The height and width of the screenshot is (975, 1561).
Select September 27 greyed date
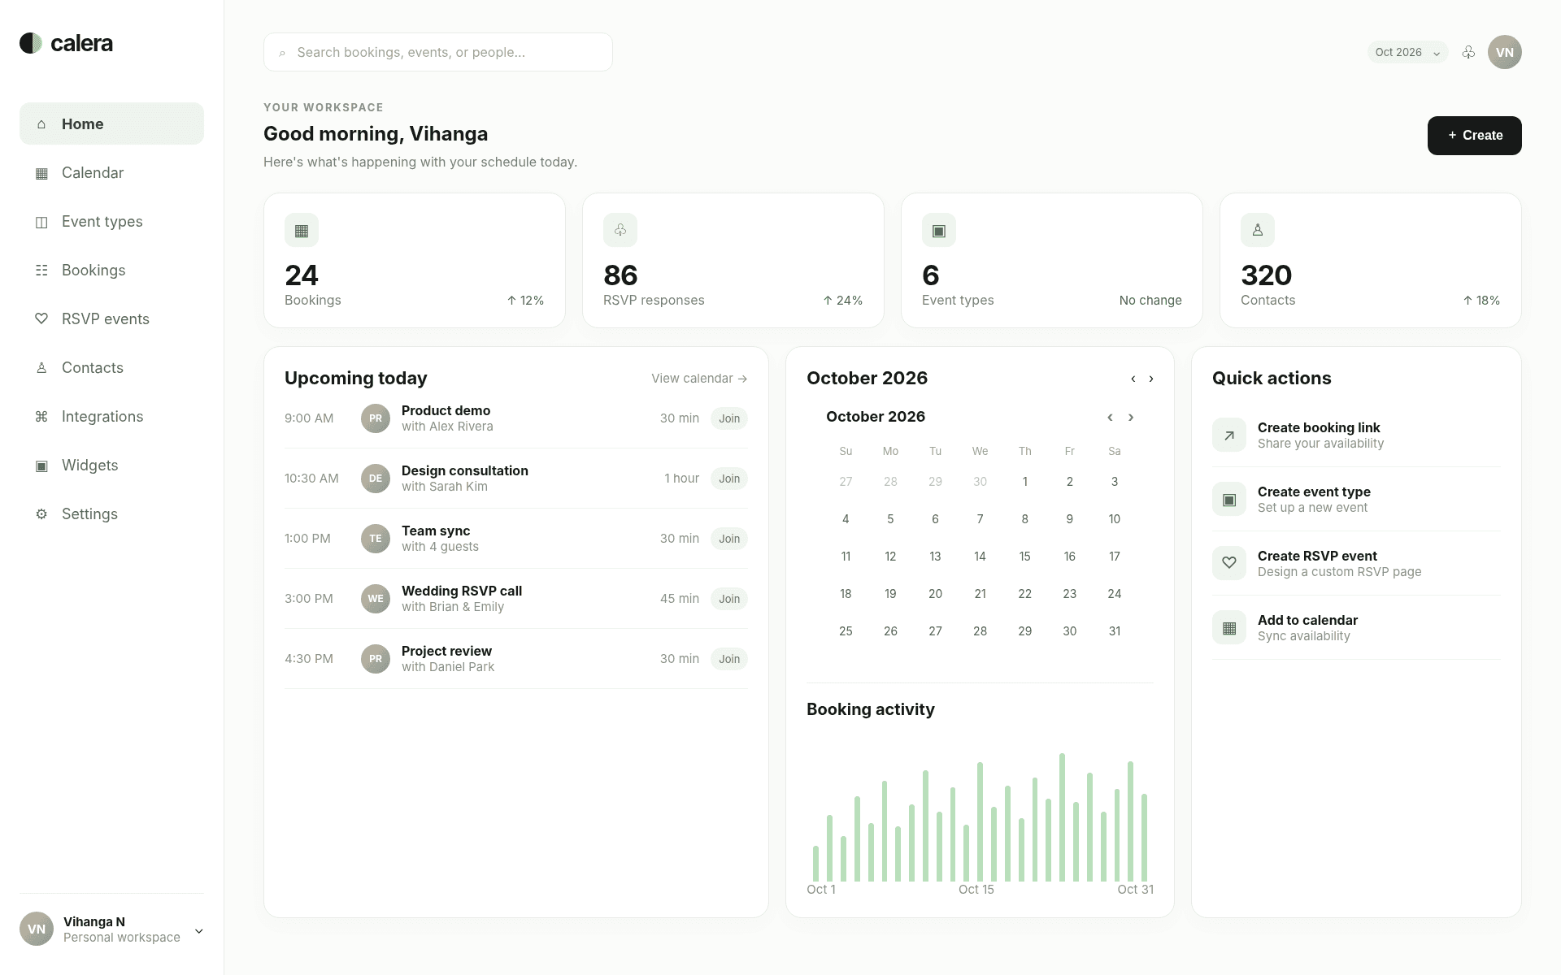click(x=846, y=482)
